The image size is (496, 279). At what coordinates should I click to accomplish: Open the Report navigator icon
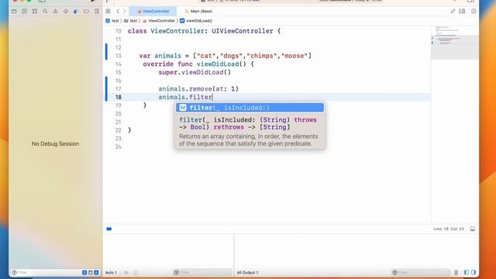[96, 12]
